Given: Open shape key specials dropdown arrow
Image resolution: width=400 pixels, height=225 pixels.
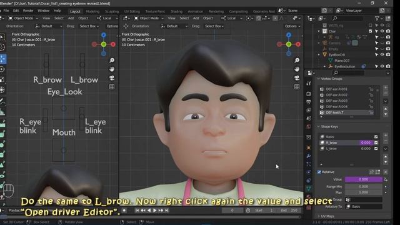Looking at the screenshot, I should click(x=386, y=149).
